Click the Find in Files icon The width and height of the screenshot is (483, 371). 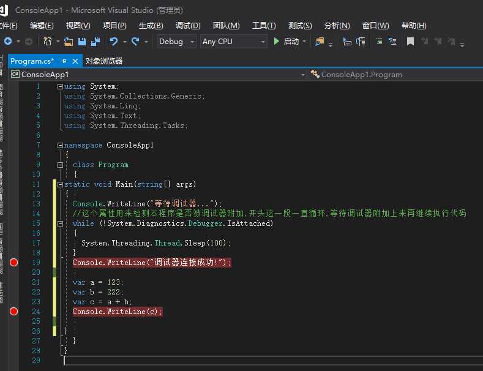point(320,41)
